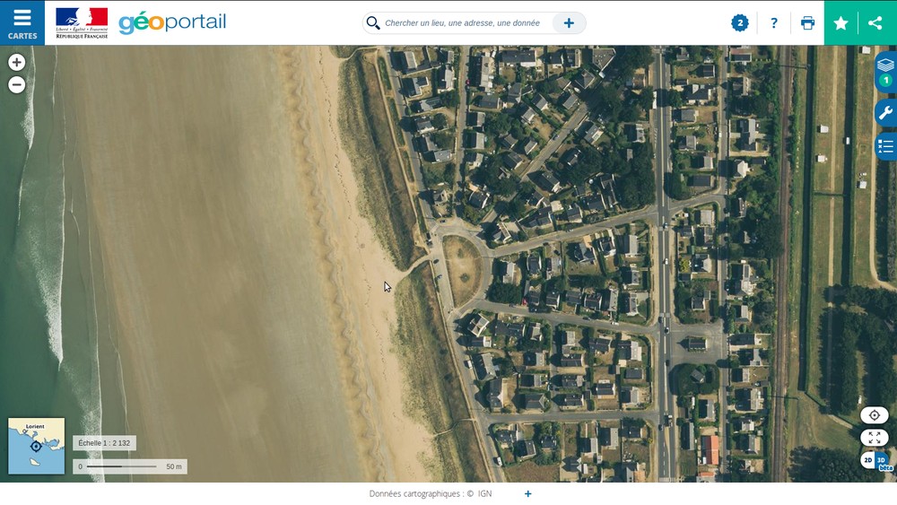
Task: Open the notifications badge showing 2
Action: coord(739,23)
